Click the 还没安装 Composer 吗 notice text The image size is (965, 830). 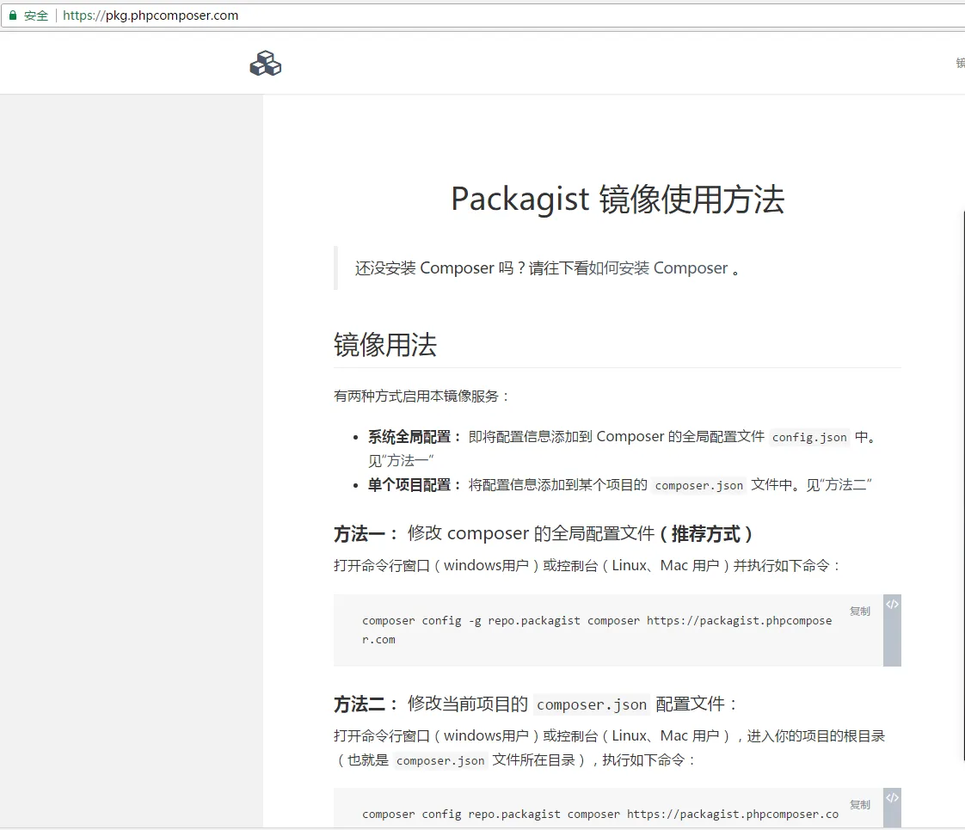tap(548, 268)
